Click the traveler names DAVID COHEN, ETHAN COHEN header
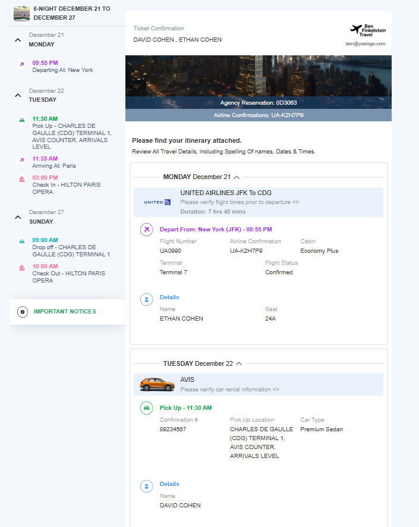This screenshot has height=527, width=419. click(177, 40)
